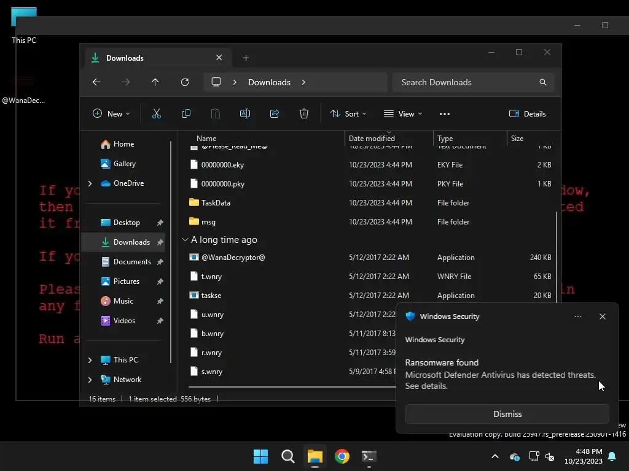629x471 pixels.
Task: Add a new tab with plus button
Action: click(246, 58)
